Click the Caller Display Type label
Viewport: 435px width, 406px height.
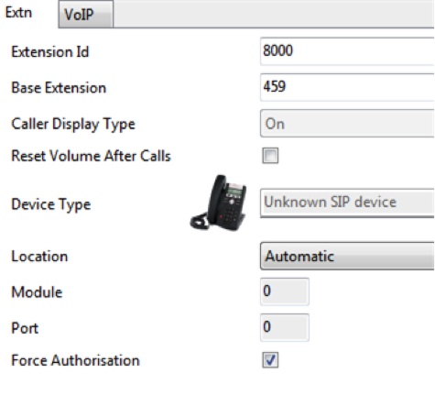tap(73, 124)
